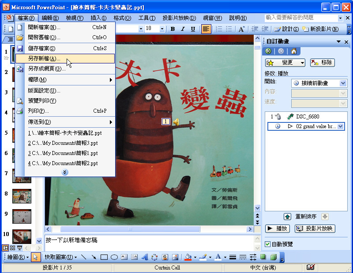353x273 pixels.
Task: Choose 列印(P) from the File menu
Action: click(65, 111)
